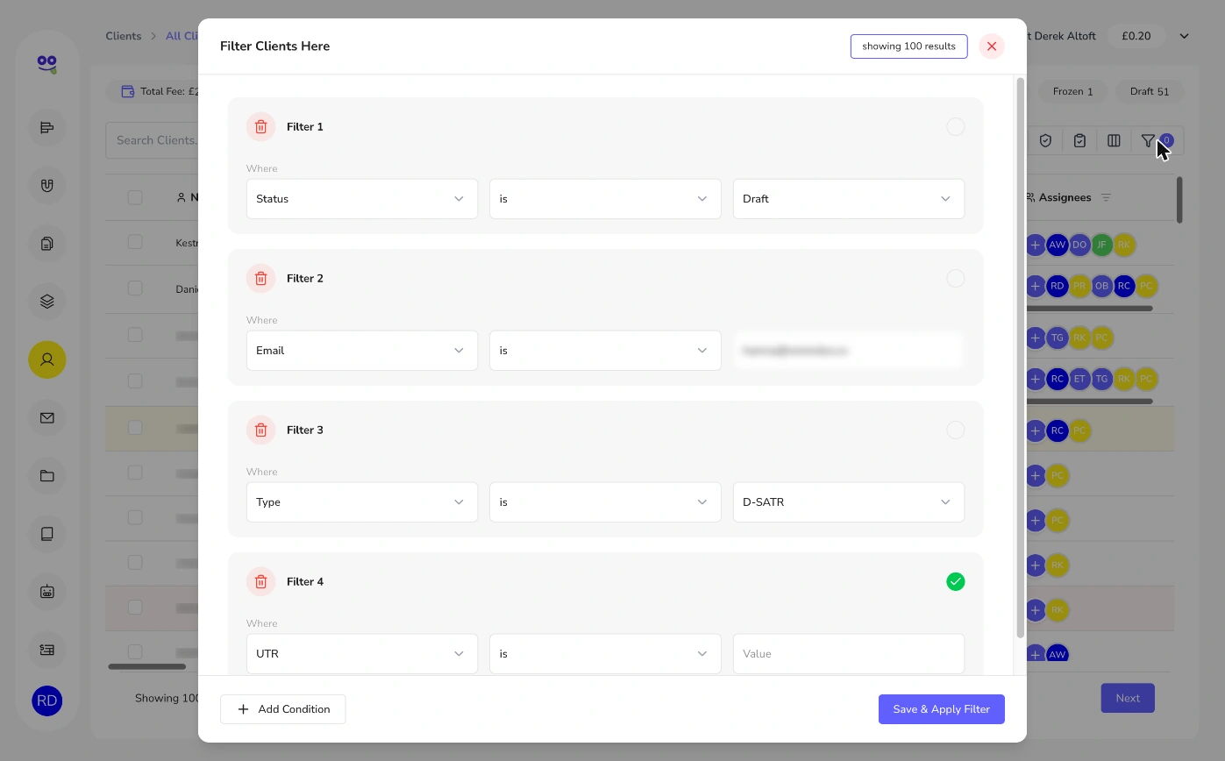Close the Filter Clients Here dialog
Image resolution: width=1225 pixels, height=761 pixels.
(x=992, y=46)
